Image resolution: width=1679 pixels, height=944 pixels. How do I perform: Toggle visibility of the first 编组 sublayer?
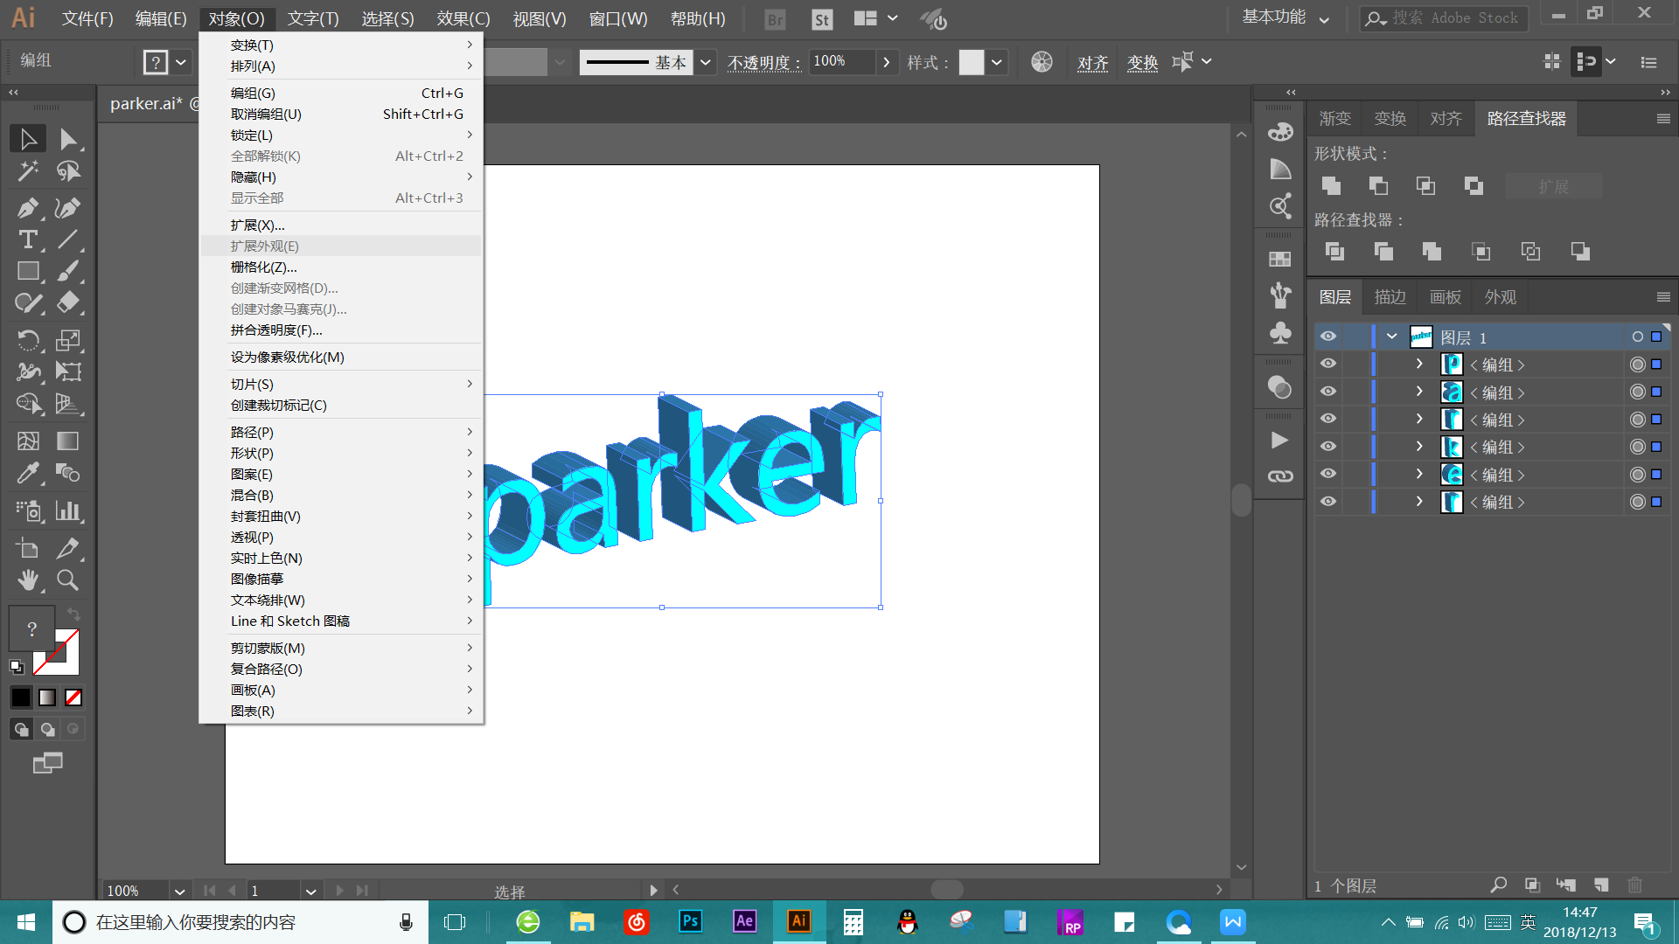pyautogui.click(x=1327, y=364)
